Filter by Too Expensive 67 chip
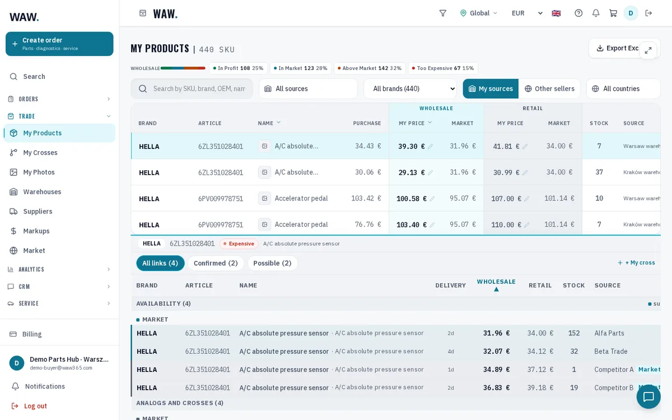Viewport: 672px width, 420px height. 443,68
